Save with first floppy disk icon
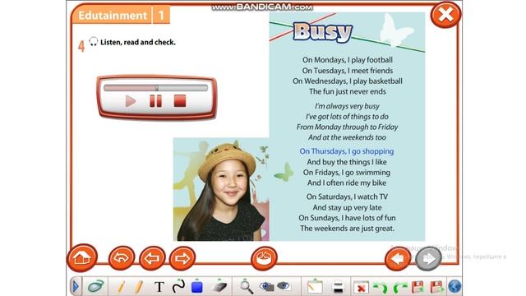The width and height of the screenshot is (526, 296). 418,287
